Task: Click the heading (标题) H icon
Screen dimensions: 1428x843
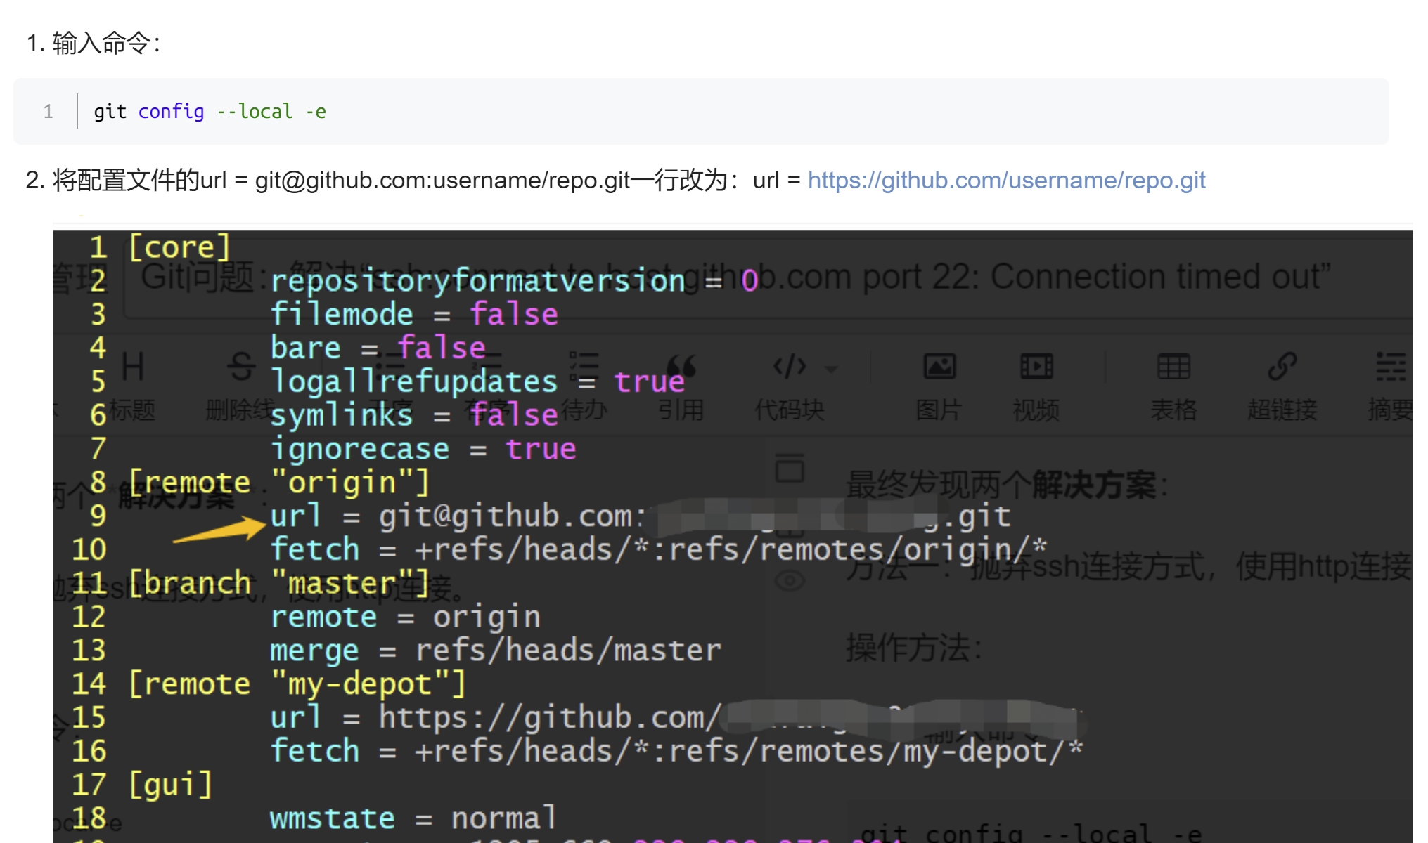Action: (133, 366)
